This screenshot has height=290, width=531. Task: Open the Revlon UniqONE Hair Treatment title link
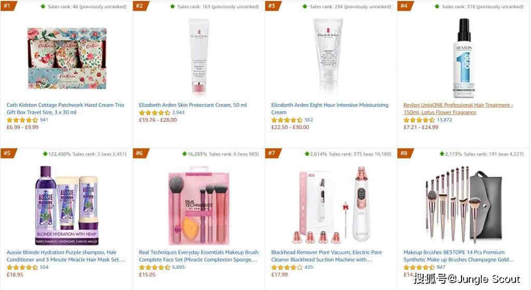[x=458, y=109]
